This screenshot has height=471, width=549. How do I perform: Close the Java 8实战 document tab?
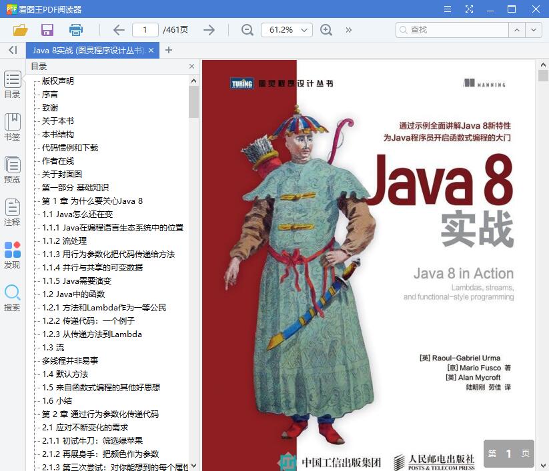pos(151,51)
